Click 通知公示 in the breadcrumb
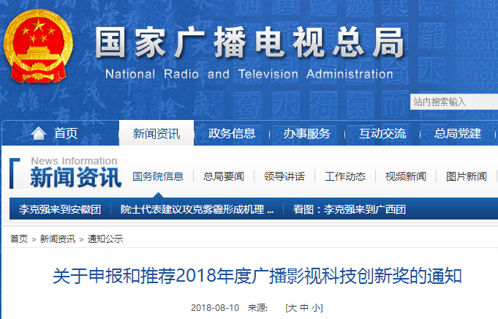The width and height of the screenshot is (498, 319). click(x=105, y=239)
